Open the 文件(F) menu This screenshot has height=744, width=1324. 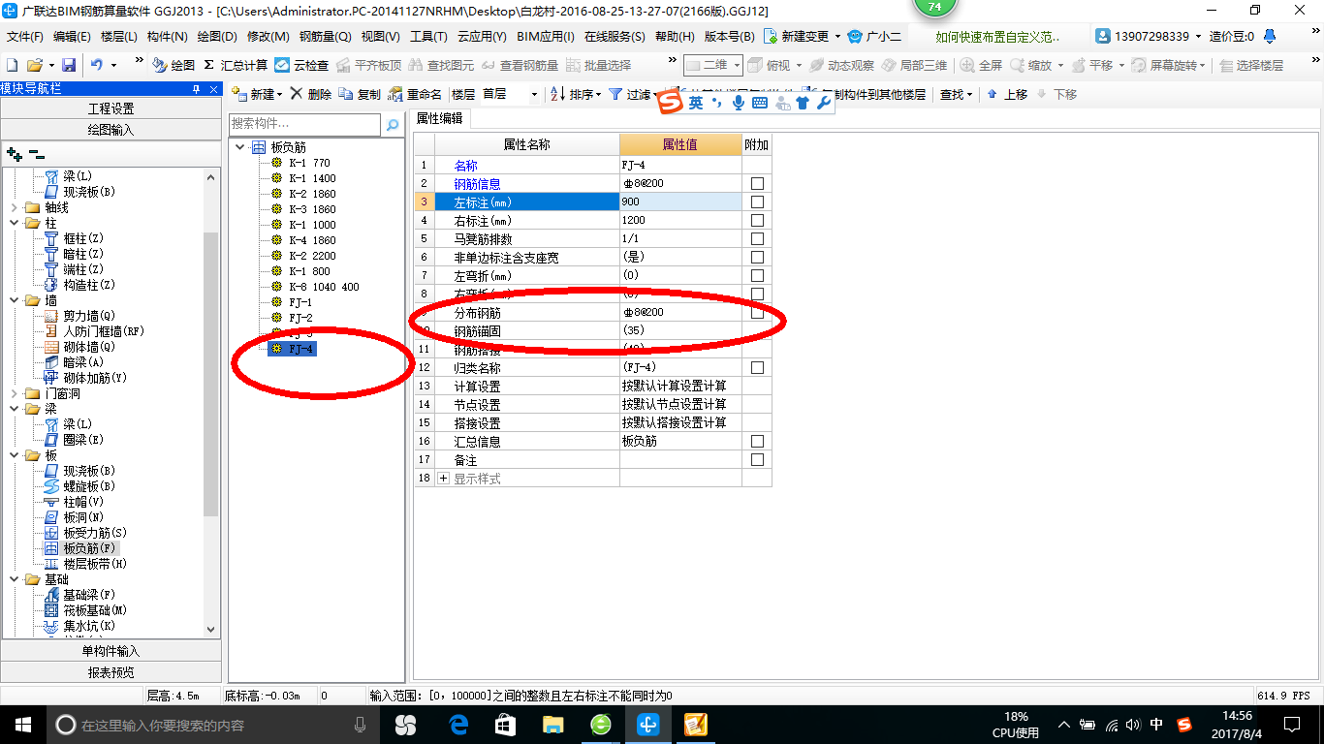point(25,36)
